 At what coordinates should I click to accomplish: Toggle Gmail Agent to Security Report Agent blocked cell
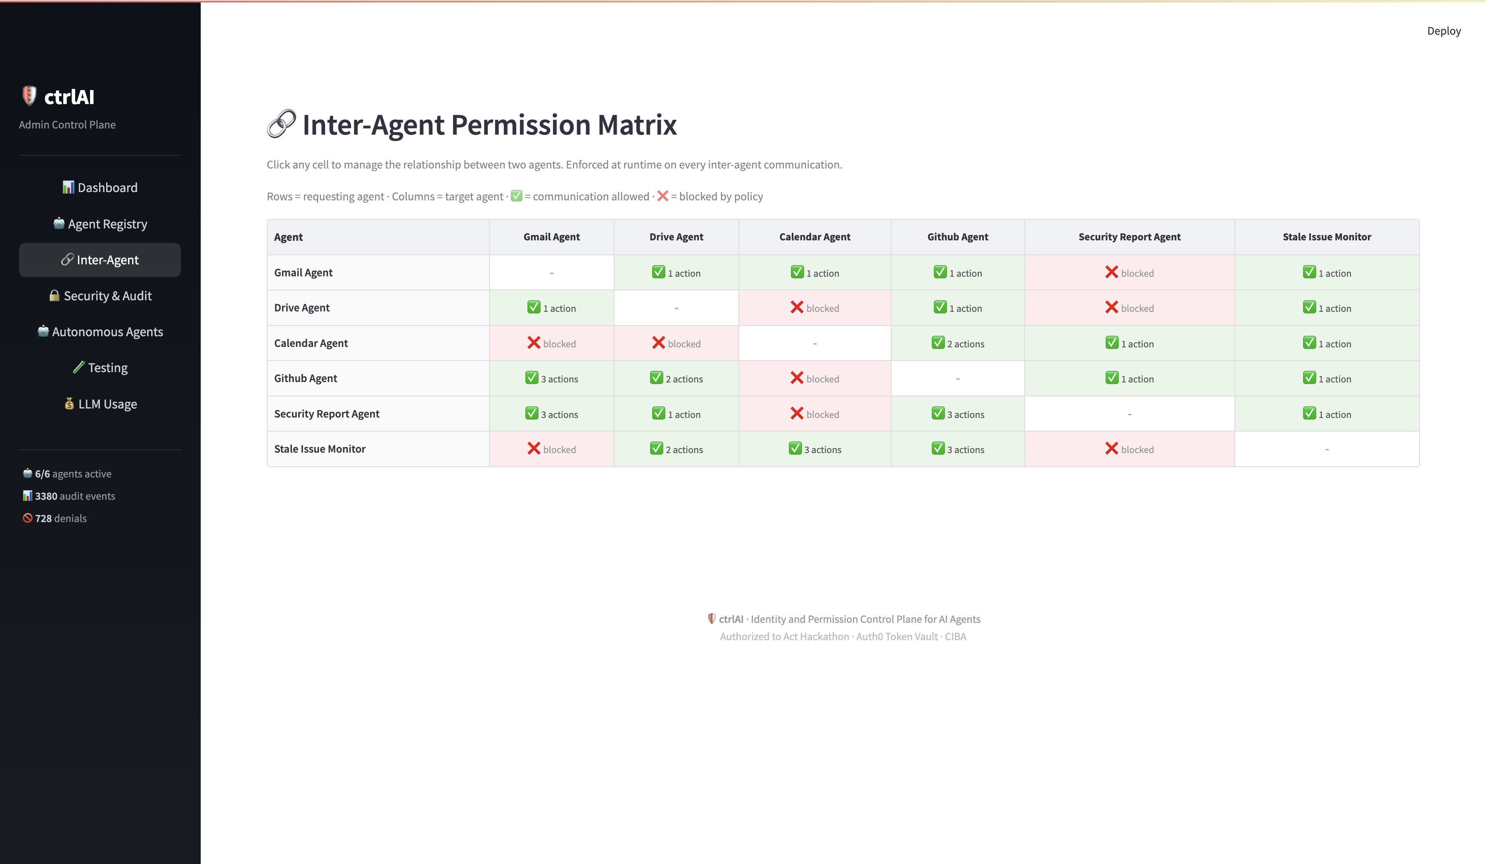[1129, 273]
